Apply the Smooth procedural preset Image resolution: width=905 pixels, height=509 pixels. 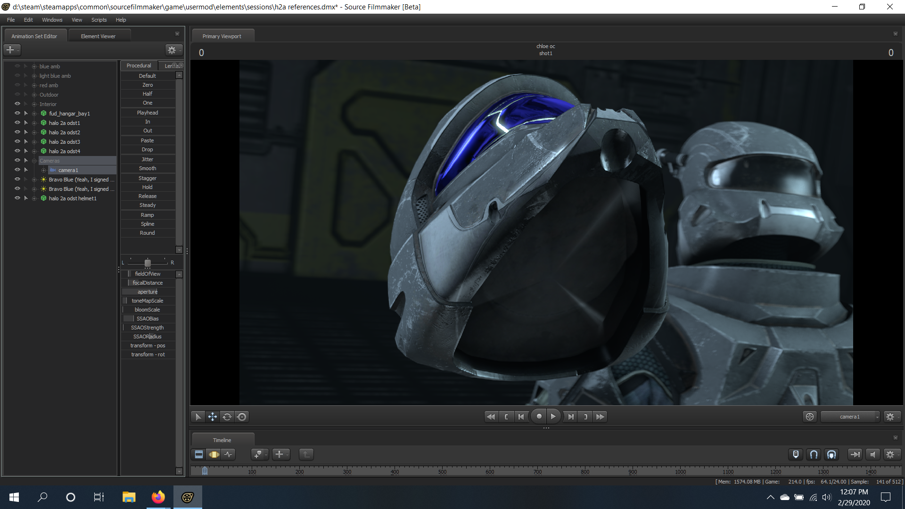click(x=148, y=168)
